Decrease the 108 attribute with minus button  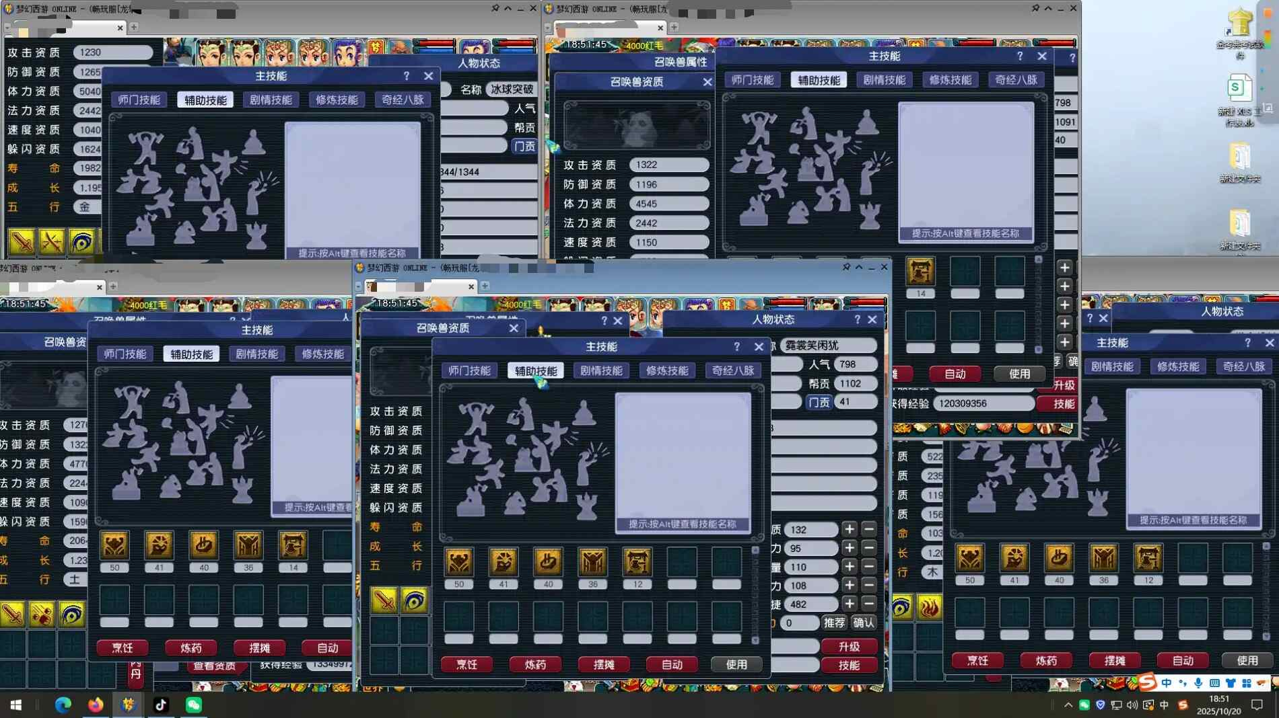869,586
